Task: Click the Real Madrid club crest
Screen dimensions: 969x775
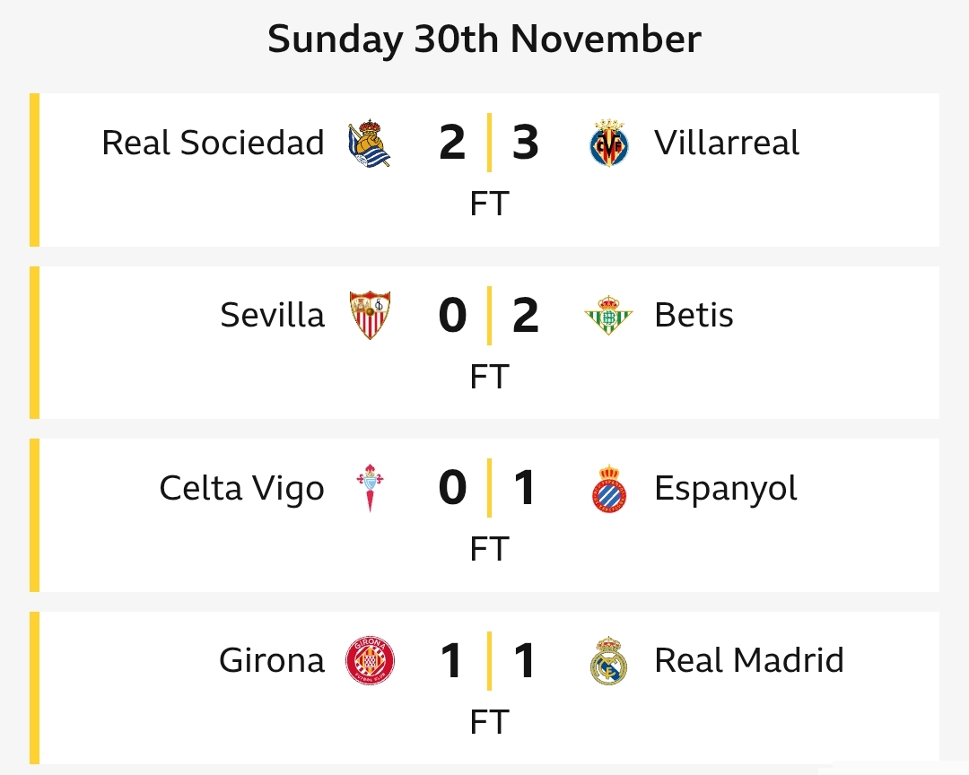Action: (609, 661)
